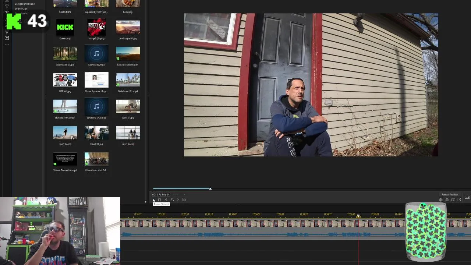Select the OPP Ad.jpg thumbnail
This screenshot has width=471, height=265.
tap(65, 80)
